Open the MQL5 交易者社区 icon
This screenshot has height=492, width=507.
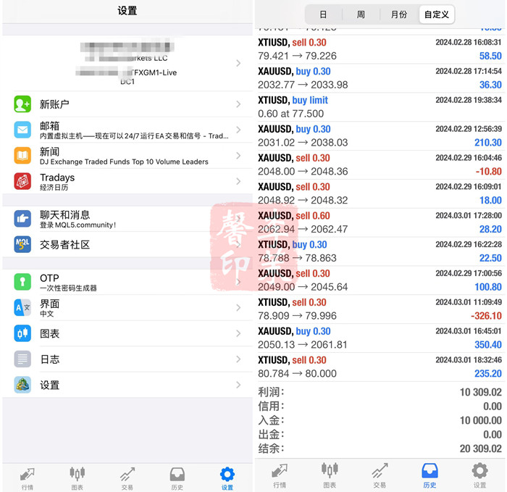click(x=22, y=244)
